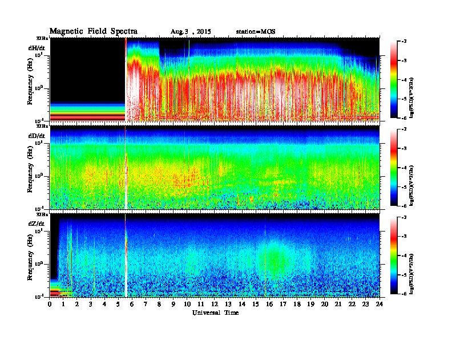Viewport: 452px width, 349px height.
Task: Click the hour 17 tick label on time axis
Action: click(x=283, y=304)
